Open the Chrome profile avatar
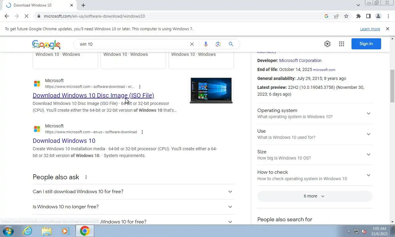The width and height of the screenshot is (395, 237). click(x=378, y=16)
